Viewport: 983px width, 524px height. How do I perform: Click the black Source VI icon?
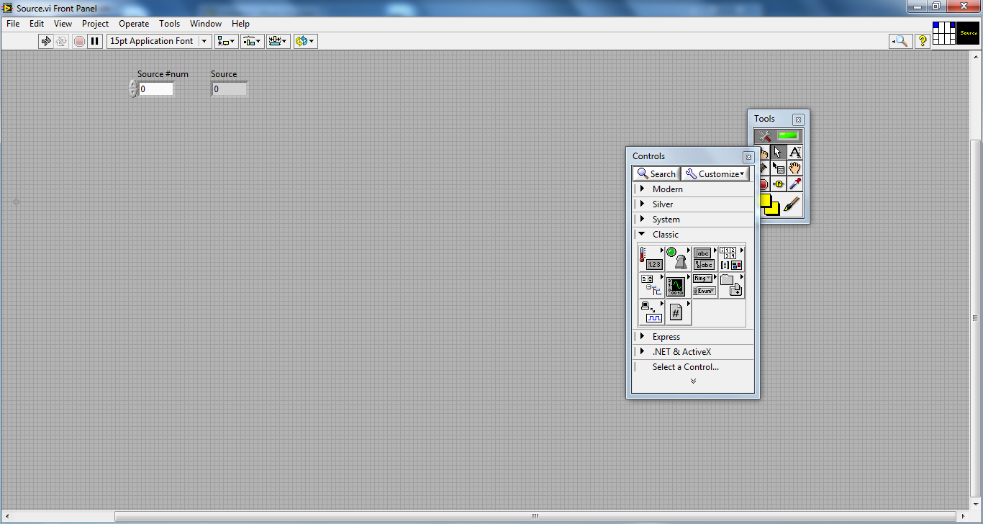coord(968,33)
